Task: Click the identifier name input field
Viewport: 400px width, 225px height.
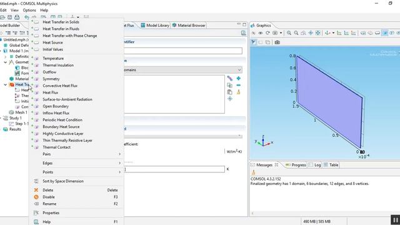Action: point(183,51)
